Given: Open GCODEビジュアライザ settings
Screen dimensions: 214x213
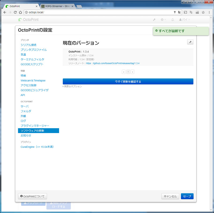Looking at the screenshot, I should pyautogui.click(x=35, y=90).
